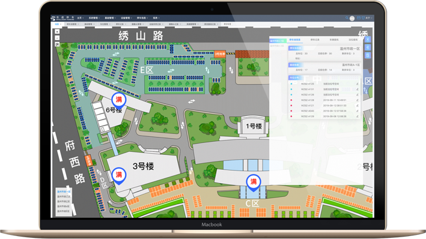Select the second zone in bottom-left list
This screenshot has width=426, height=239.
tap(64, 196)
